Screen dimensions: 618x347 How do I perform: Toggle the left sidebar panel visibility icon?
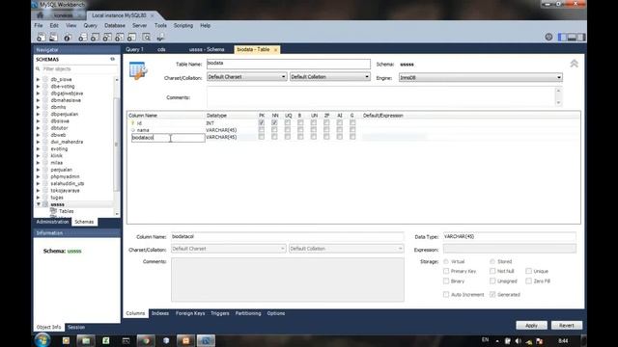pyautogui.click(x=562, y=37)
